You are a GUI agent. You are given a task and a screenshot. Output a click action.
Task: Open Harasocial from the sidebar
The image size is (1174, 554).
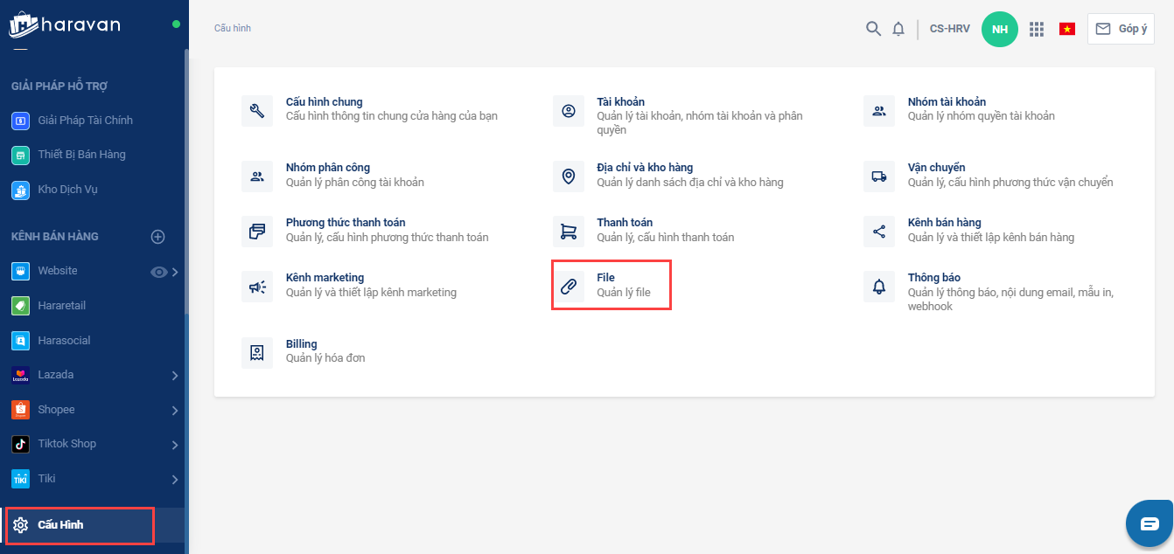click(63, 341)
